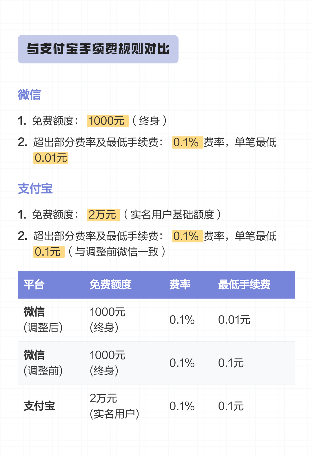This screenshot has height=457, width=313.
Task: Click the 0.01元 cell in the table
Action: pos(234,320)
